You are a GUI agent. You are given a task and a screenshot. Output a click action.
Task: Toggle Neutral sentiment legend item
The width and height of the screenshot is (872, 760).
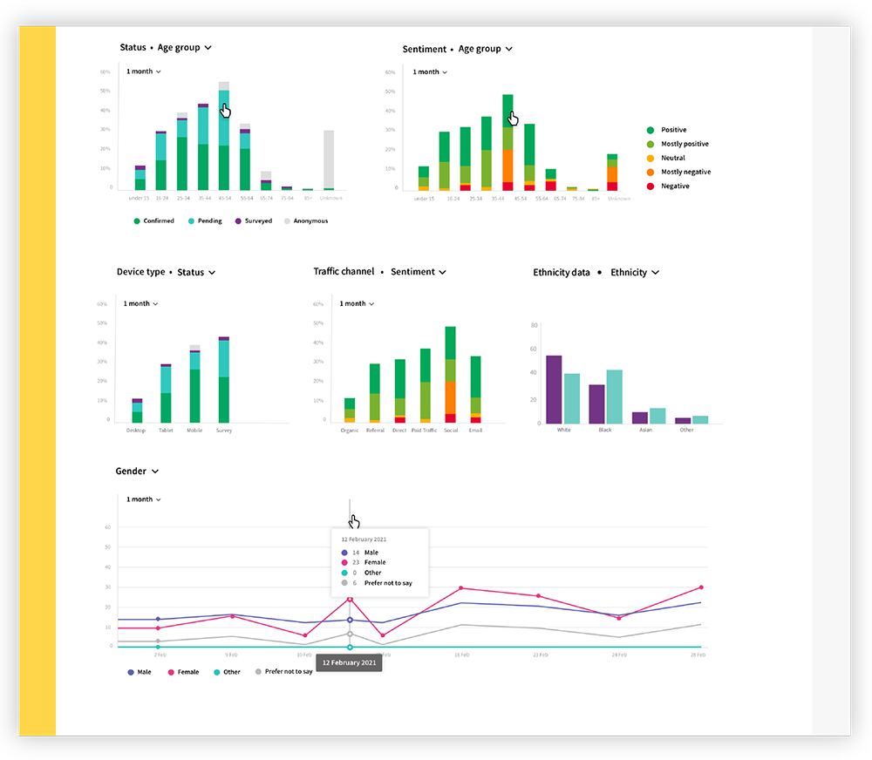[666, 158]
